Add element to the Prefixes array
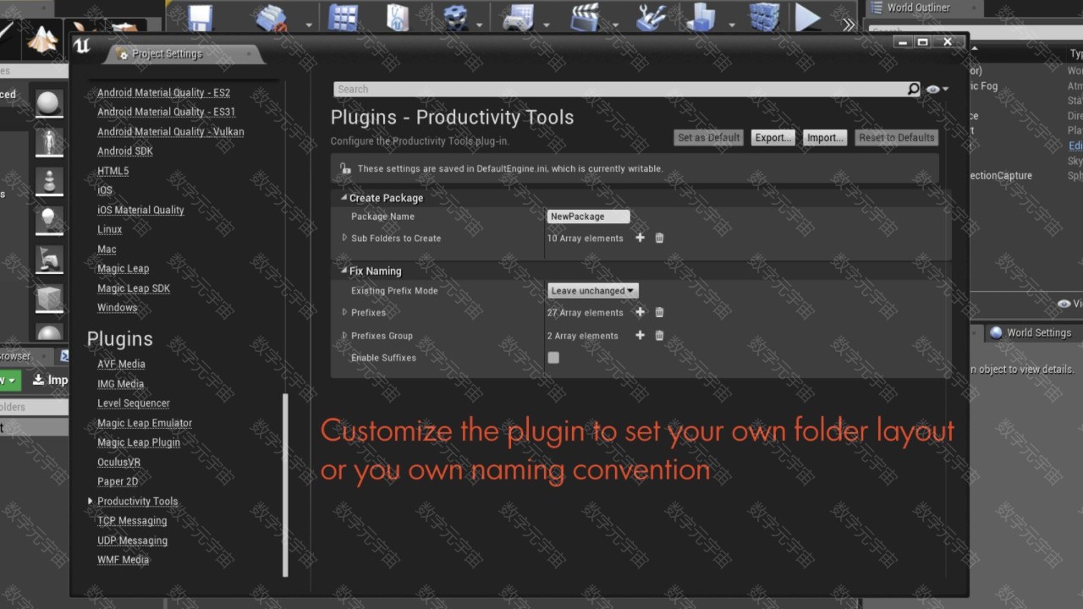The width and height of the screenshot is (1083, 609). pyautogui.click(x=640, y=313)
